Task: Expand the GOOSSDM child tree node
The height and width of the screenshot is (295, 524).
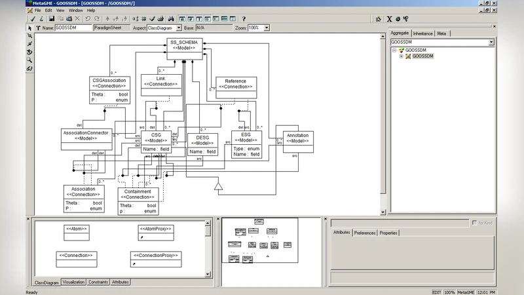Action: 401,56
